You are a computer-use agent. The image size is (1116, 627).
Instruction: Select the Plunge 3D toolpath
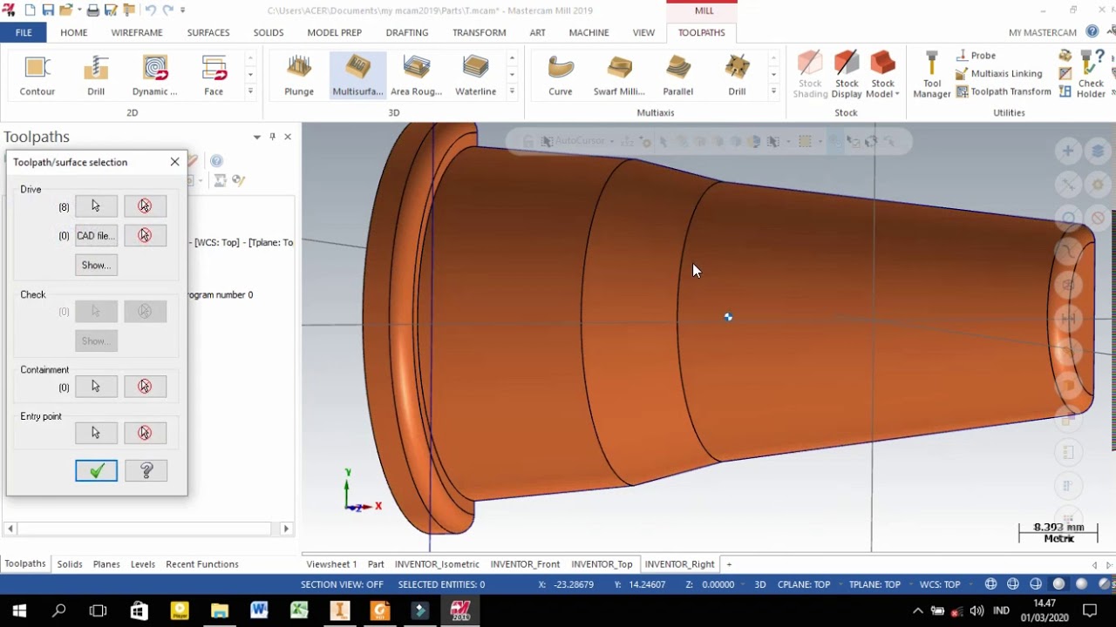tap(299, 76)
